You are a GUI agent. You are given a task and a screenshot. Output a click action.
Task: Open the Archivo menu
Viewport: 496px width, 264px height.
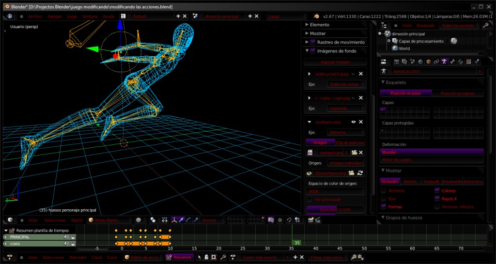click(x=35, y=16)
